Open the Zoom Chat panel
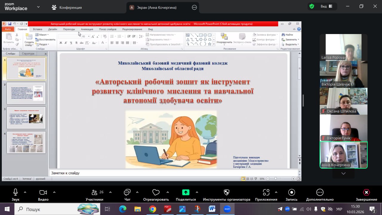The image size is (382, 215). click(127, 193)
